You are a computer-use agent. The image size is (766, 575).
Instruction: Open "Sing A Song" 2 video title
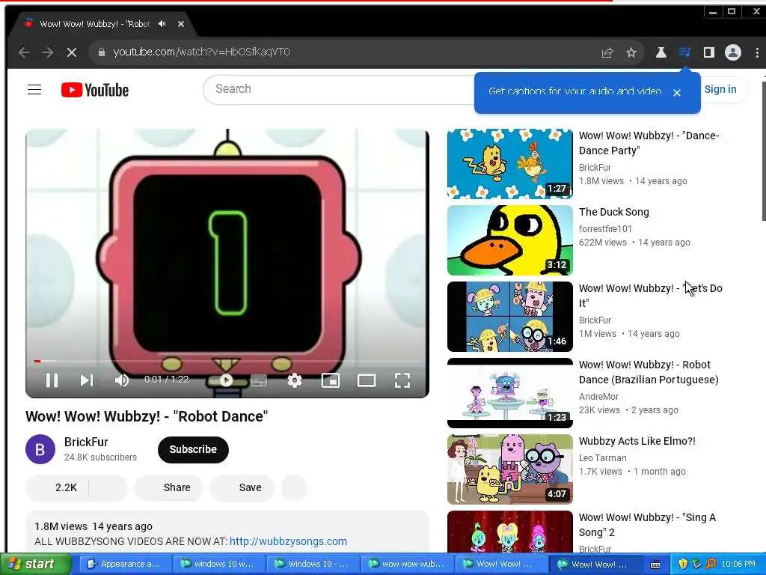pyautogui.click(x=647, y=525)
